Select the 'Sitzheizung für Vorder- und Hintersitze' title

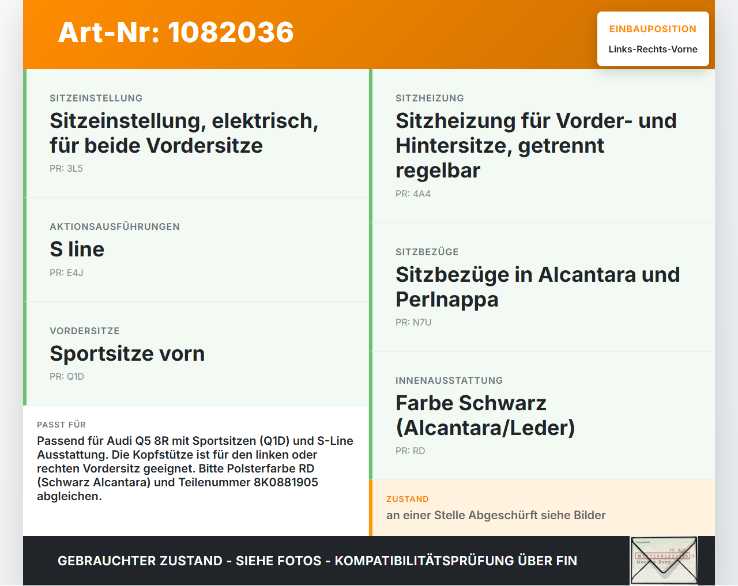[536, 146]
